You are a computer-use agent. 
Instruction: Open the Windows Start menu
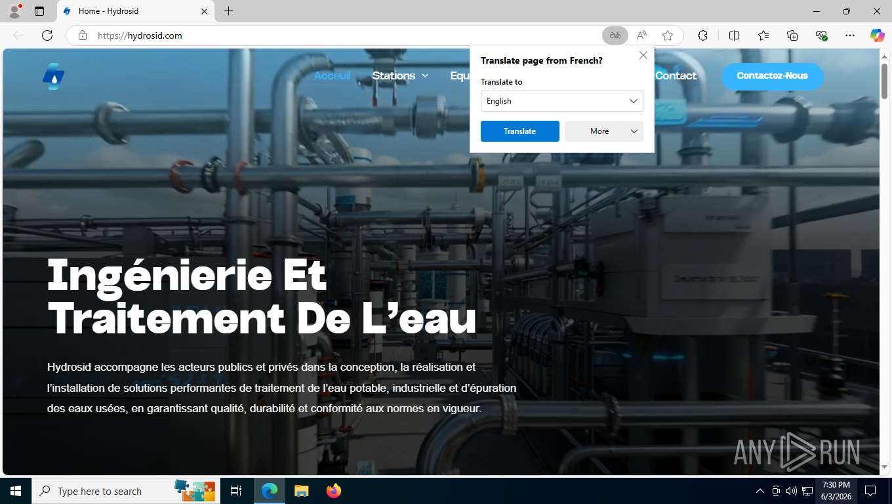(15, 491)
